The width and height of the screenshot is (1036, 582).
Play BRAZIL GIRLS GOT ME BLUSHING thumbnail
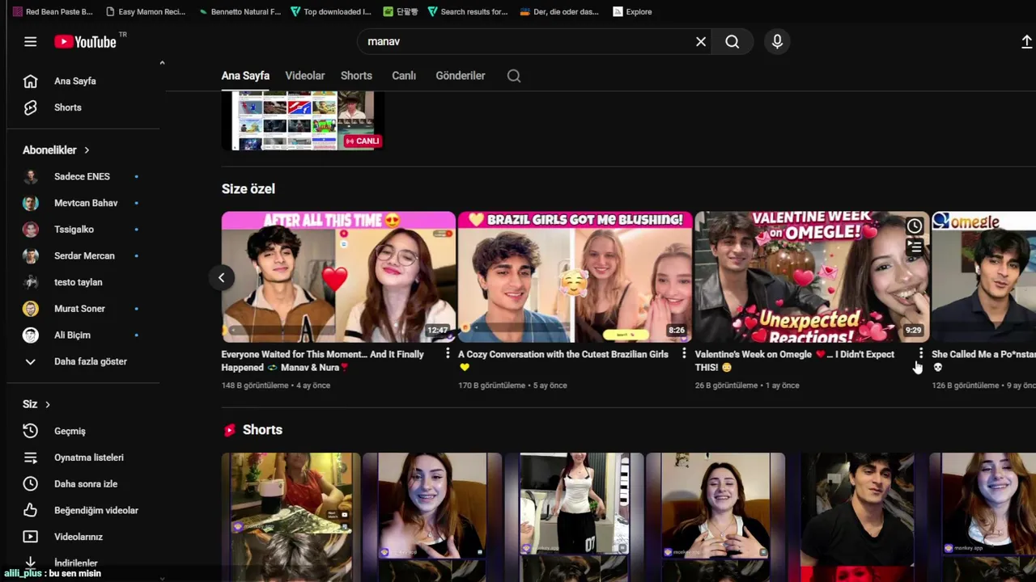(575, 277)
